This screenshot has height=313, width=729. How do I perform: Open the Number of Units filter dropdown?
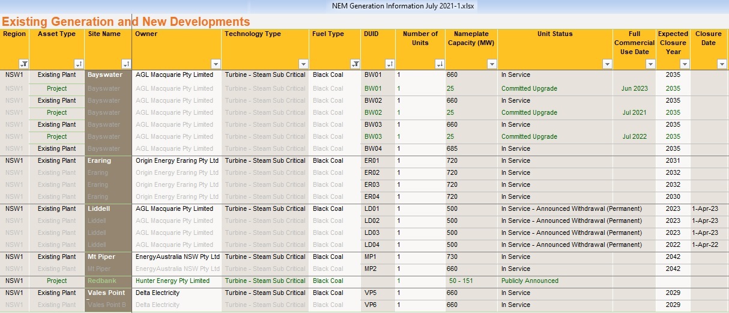pyautogui.click(x=440, y=64)
